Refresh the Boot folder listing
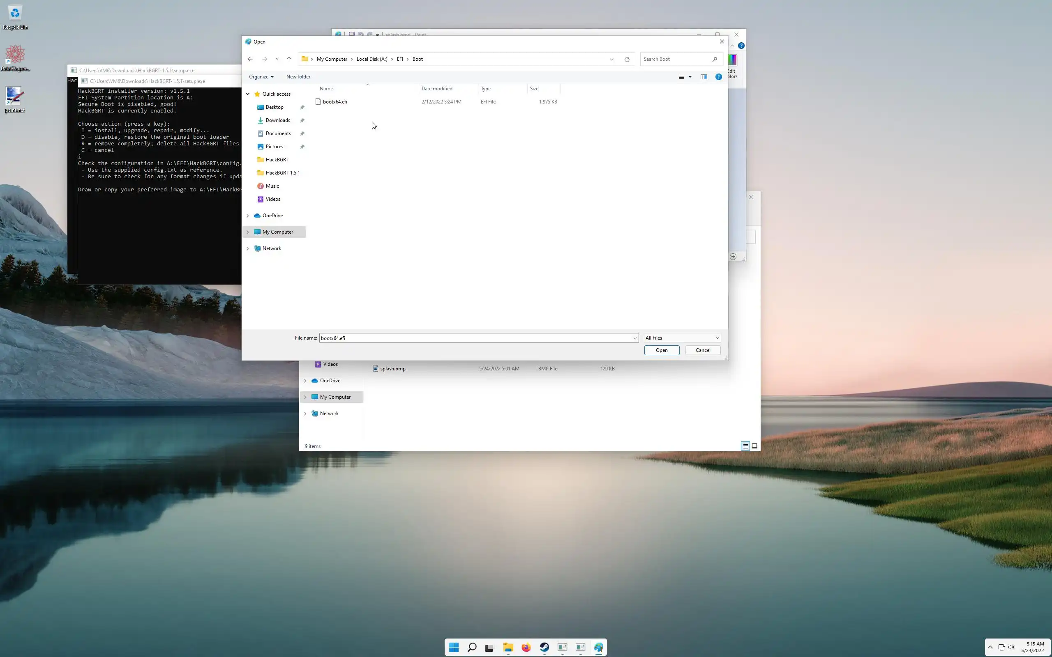Viewport: 1052px width, 657px height. click(x=627, y=60)
